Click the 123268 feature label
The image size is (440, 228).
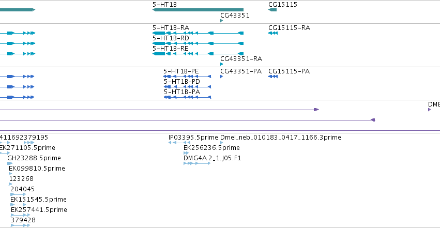point(21,179)
